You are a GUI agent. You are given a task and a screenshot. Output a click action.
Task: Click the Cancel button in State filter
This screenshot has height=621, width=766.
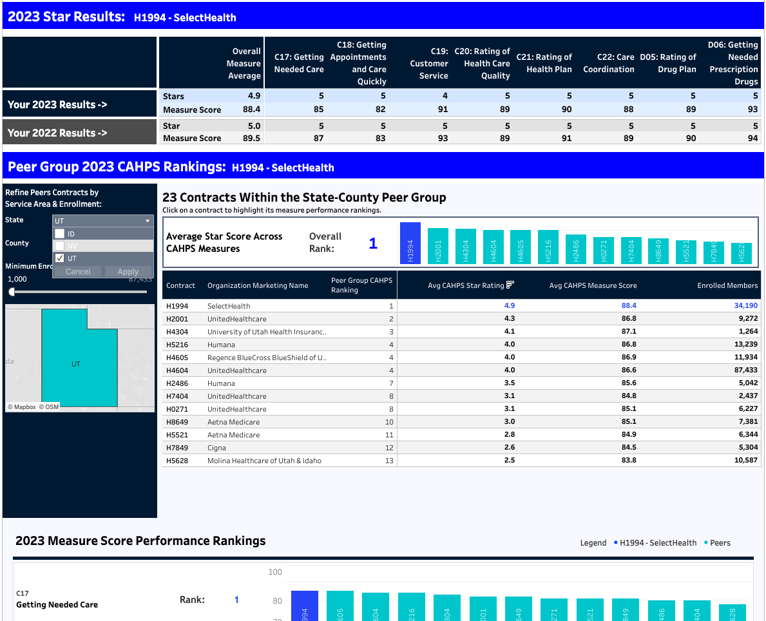[78, 272]
